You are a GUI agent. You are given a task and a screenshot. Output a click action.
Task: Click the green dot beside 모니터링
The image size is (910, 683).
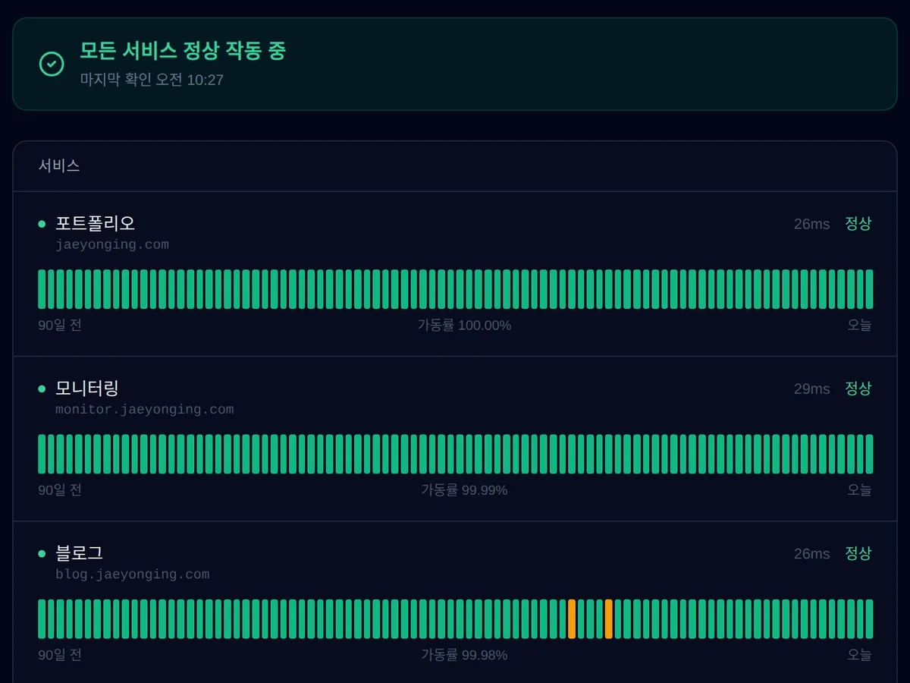42,389
